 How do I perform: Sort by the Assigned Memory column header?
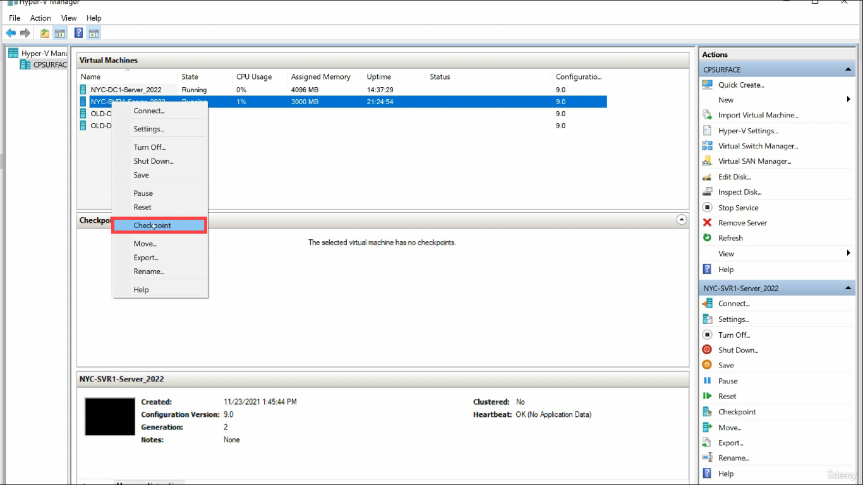325,76
